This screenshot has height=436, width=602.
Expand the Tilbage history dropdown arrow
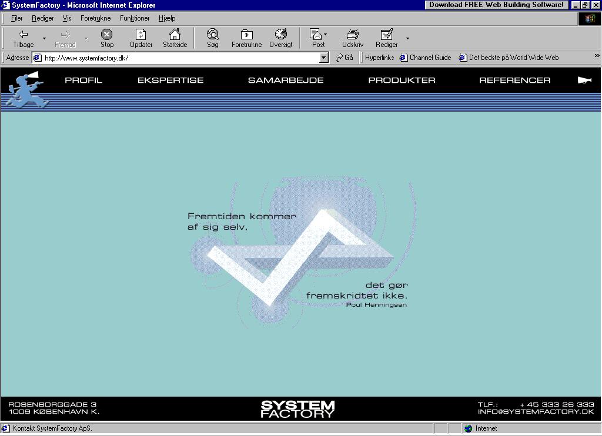(x=44, y=39)
